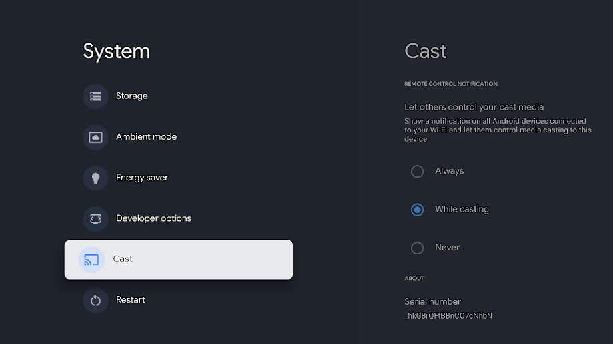
Task: Select the Never radio button
Action: (417, 248)
